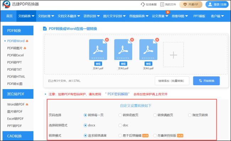Open PPT模板 in navigation bar
The image size is (231, 141).
point(199,16)
